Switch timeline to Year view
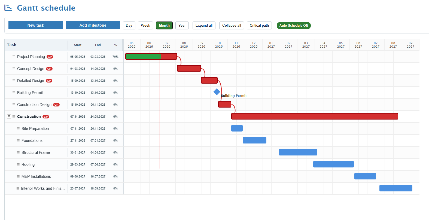 pyautogui.click(x=182, y=25)
